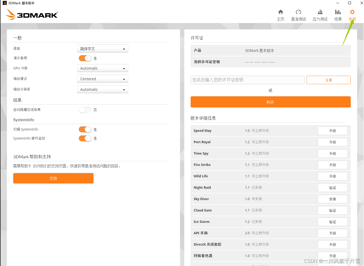Select the 选项 options tab label
Viewport: 364px width, 266px height.
[x=352, y=19]
